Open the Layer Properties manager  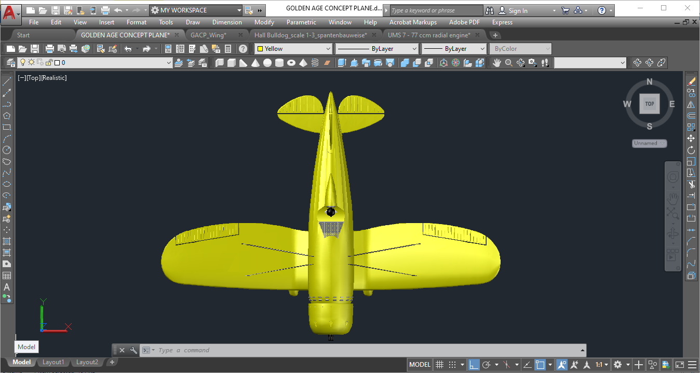coord(11,63)
